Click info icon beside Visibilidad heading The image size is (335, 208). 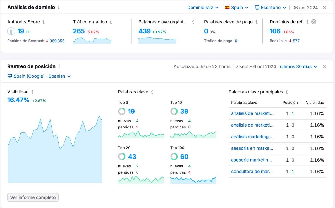coord(32,92)
